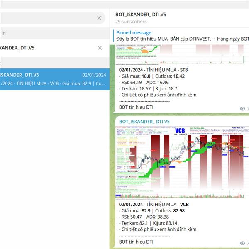Click 'BOT tin hieu DTI' in ST8 message
Viewport: 249px width, 249px height.
(x=136, y=107)
